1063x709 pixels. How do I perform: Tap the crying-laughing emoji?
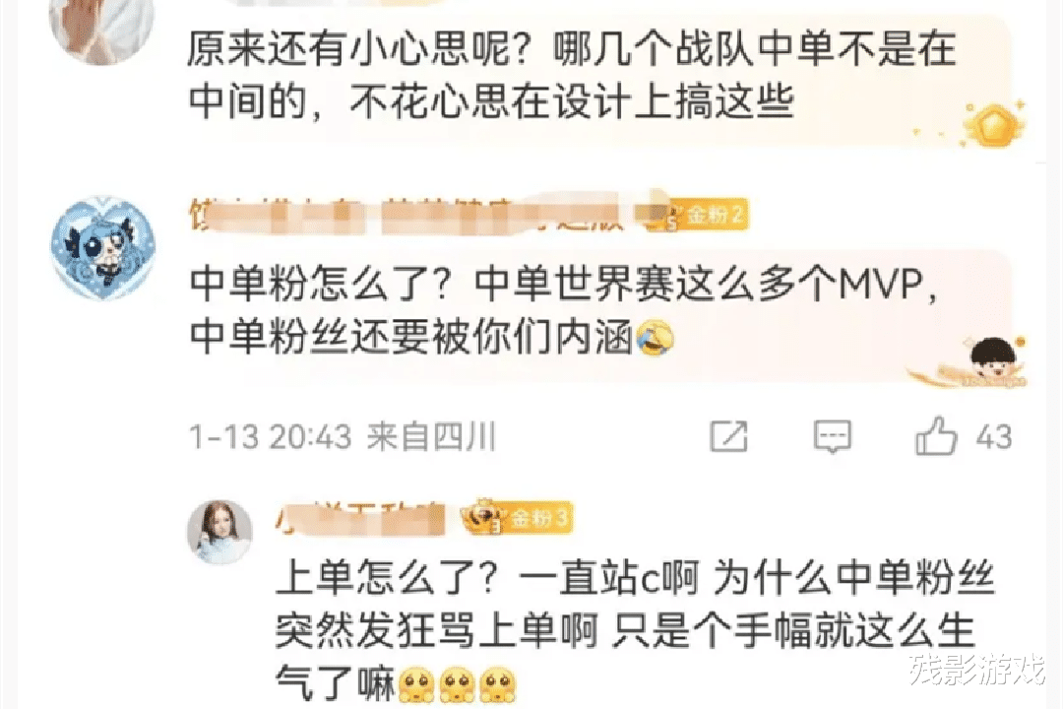(655, 337)
